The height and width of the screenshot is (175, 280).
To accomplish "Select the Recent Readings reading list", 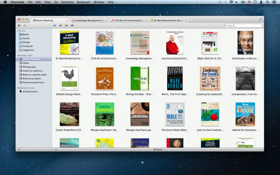I will [34, 59].
